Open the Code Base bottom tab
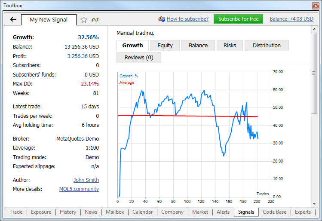The width and height of the screenshot is (322, 221). pos(274,212)
